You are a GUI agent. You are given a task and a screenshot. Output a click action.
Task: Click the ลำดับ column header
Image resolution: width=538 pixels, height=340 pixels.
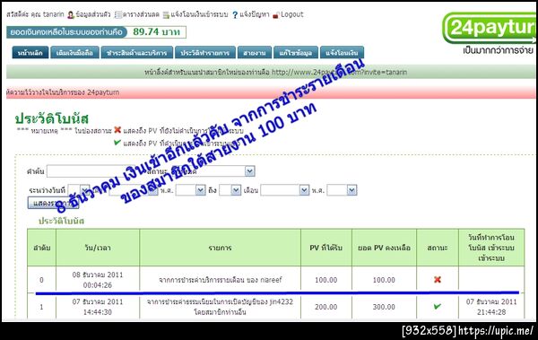tap(42, 248)
